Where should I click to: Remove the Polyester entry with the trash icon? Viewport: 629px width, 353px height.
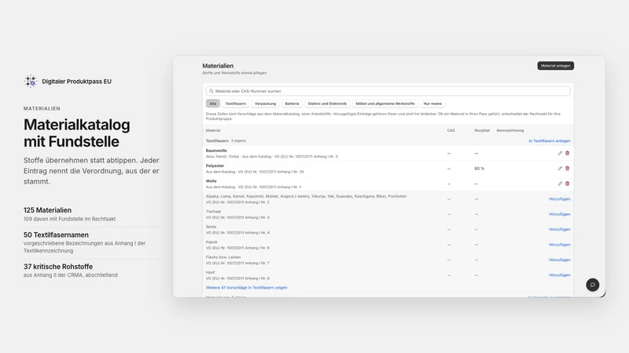pyautogui.click(x=567, y=169)
